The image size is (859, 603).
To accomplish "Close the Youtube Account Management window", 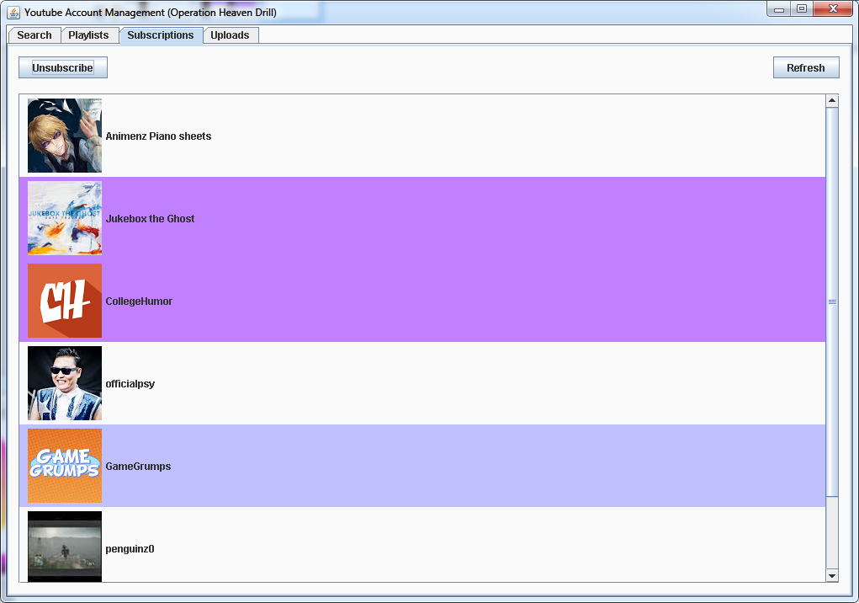I will click(833, 9).
